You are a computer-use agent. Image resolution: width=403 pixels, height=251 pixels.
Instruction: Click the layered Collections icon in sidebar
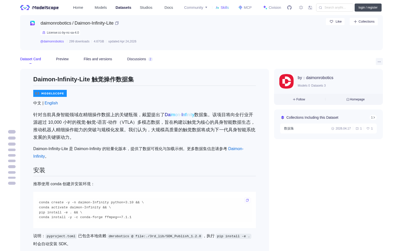[283, 117]
